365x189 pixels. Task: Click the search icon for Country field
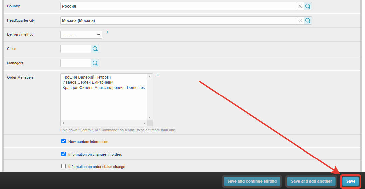tap(308, 6)
